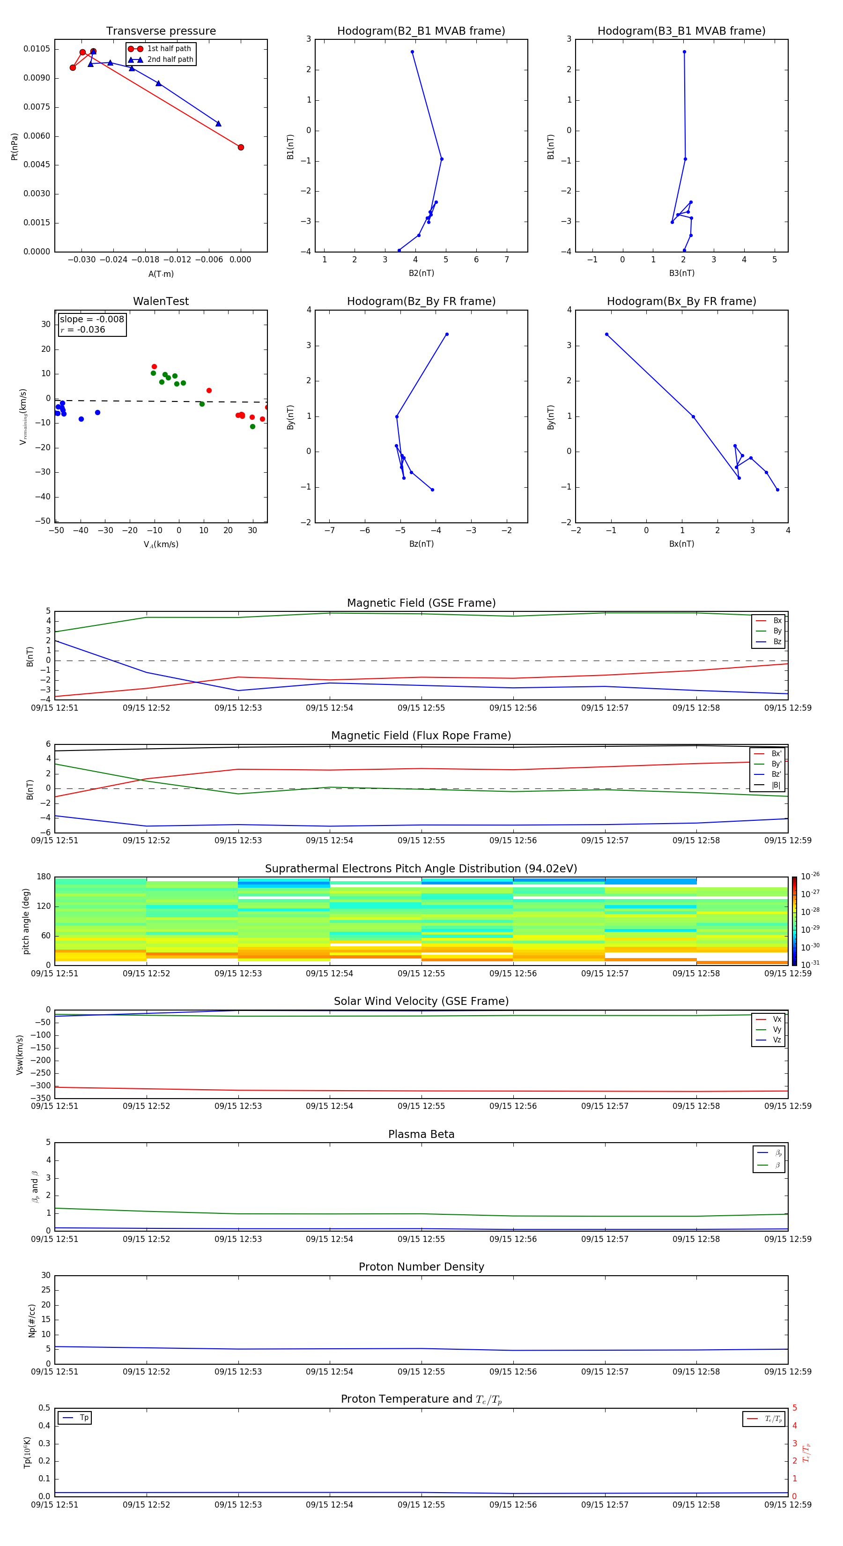Click the "Tp(10^6K)" axis label
Image resolution: width=843 pixels, height=1546 pixels.
28,1452
